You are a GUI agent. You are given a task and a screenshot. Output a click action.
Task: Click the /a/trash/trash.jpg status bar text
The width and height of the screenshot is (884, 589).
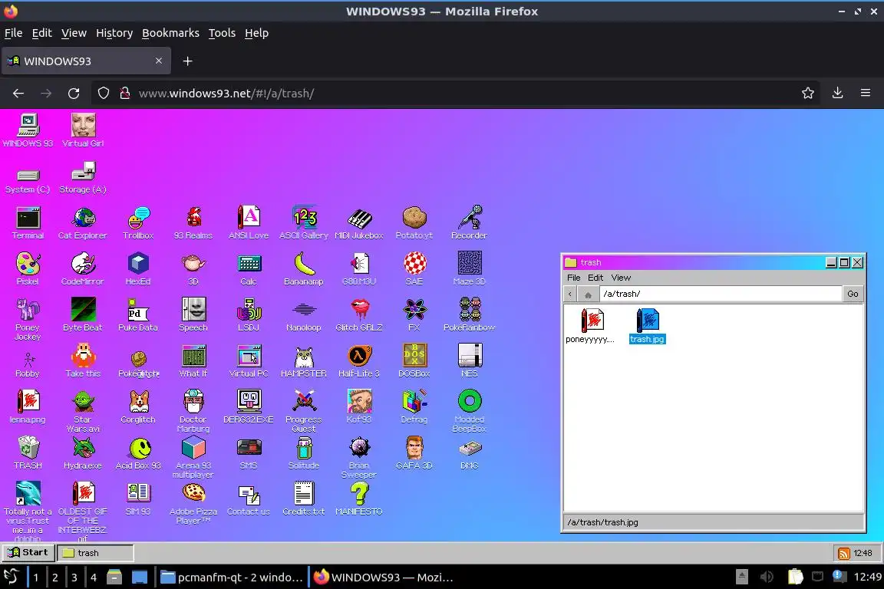[x=602, y=522]
